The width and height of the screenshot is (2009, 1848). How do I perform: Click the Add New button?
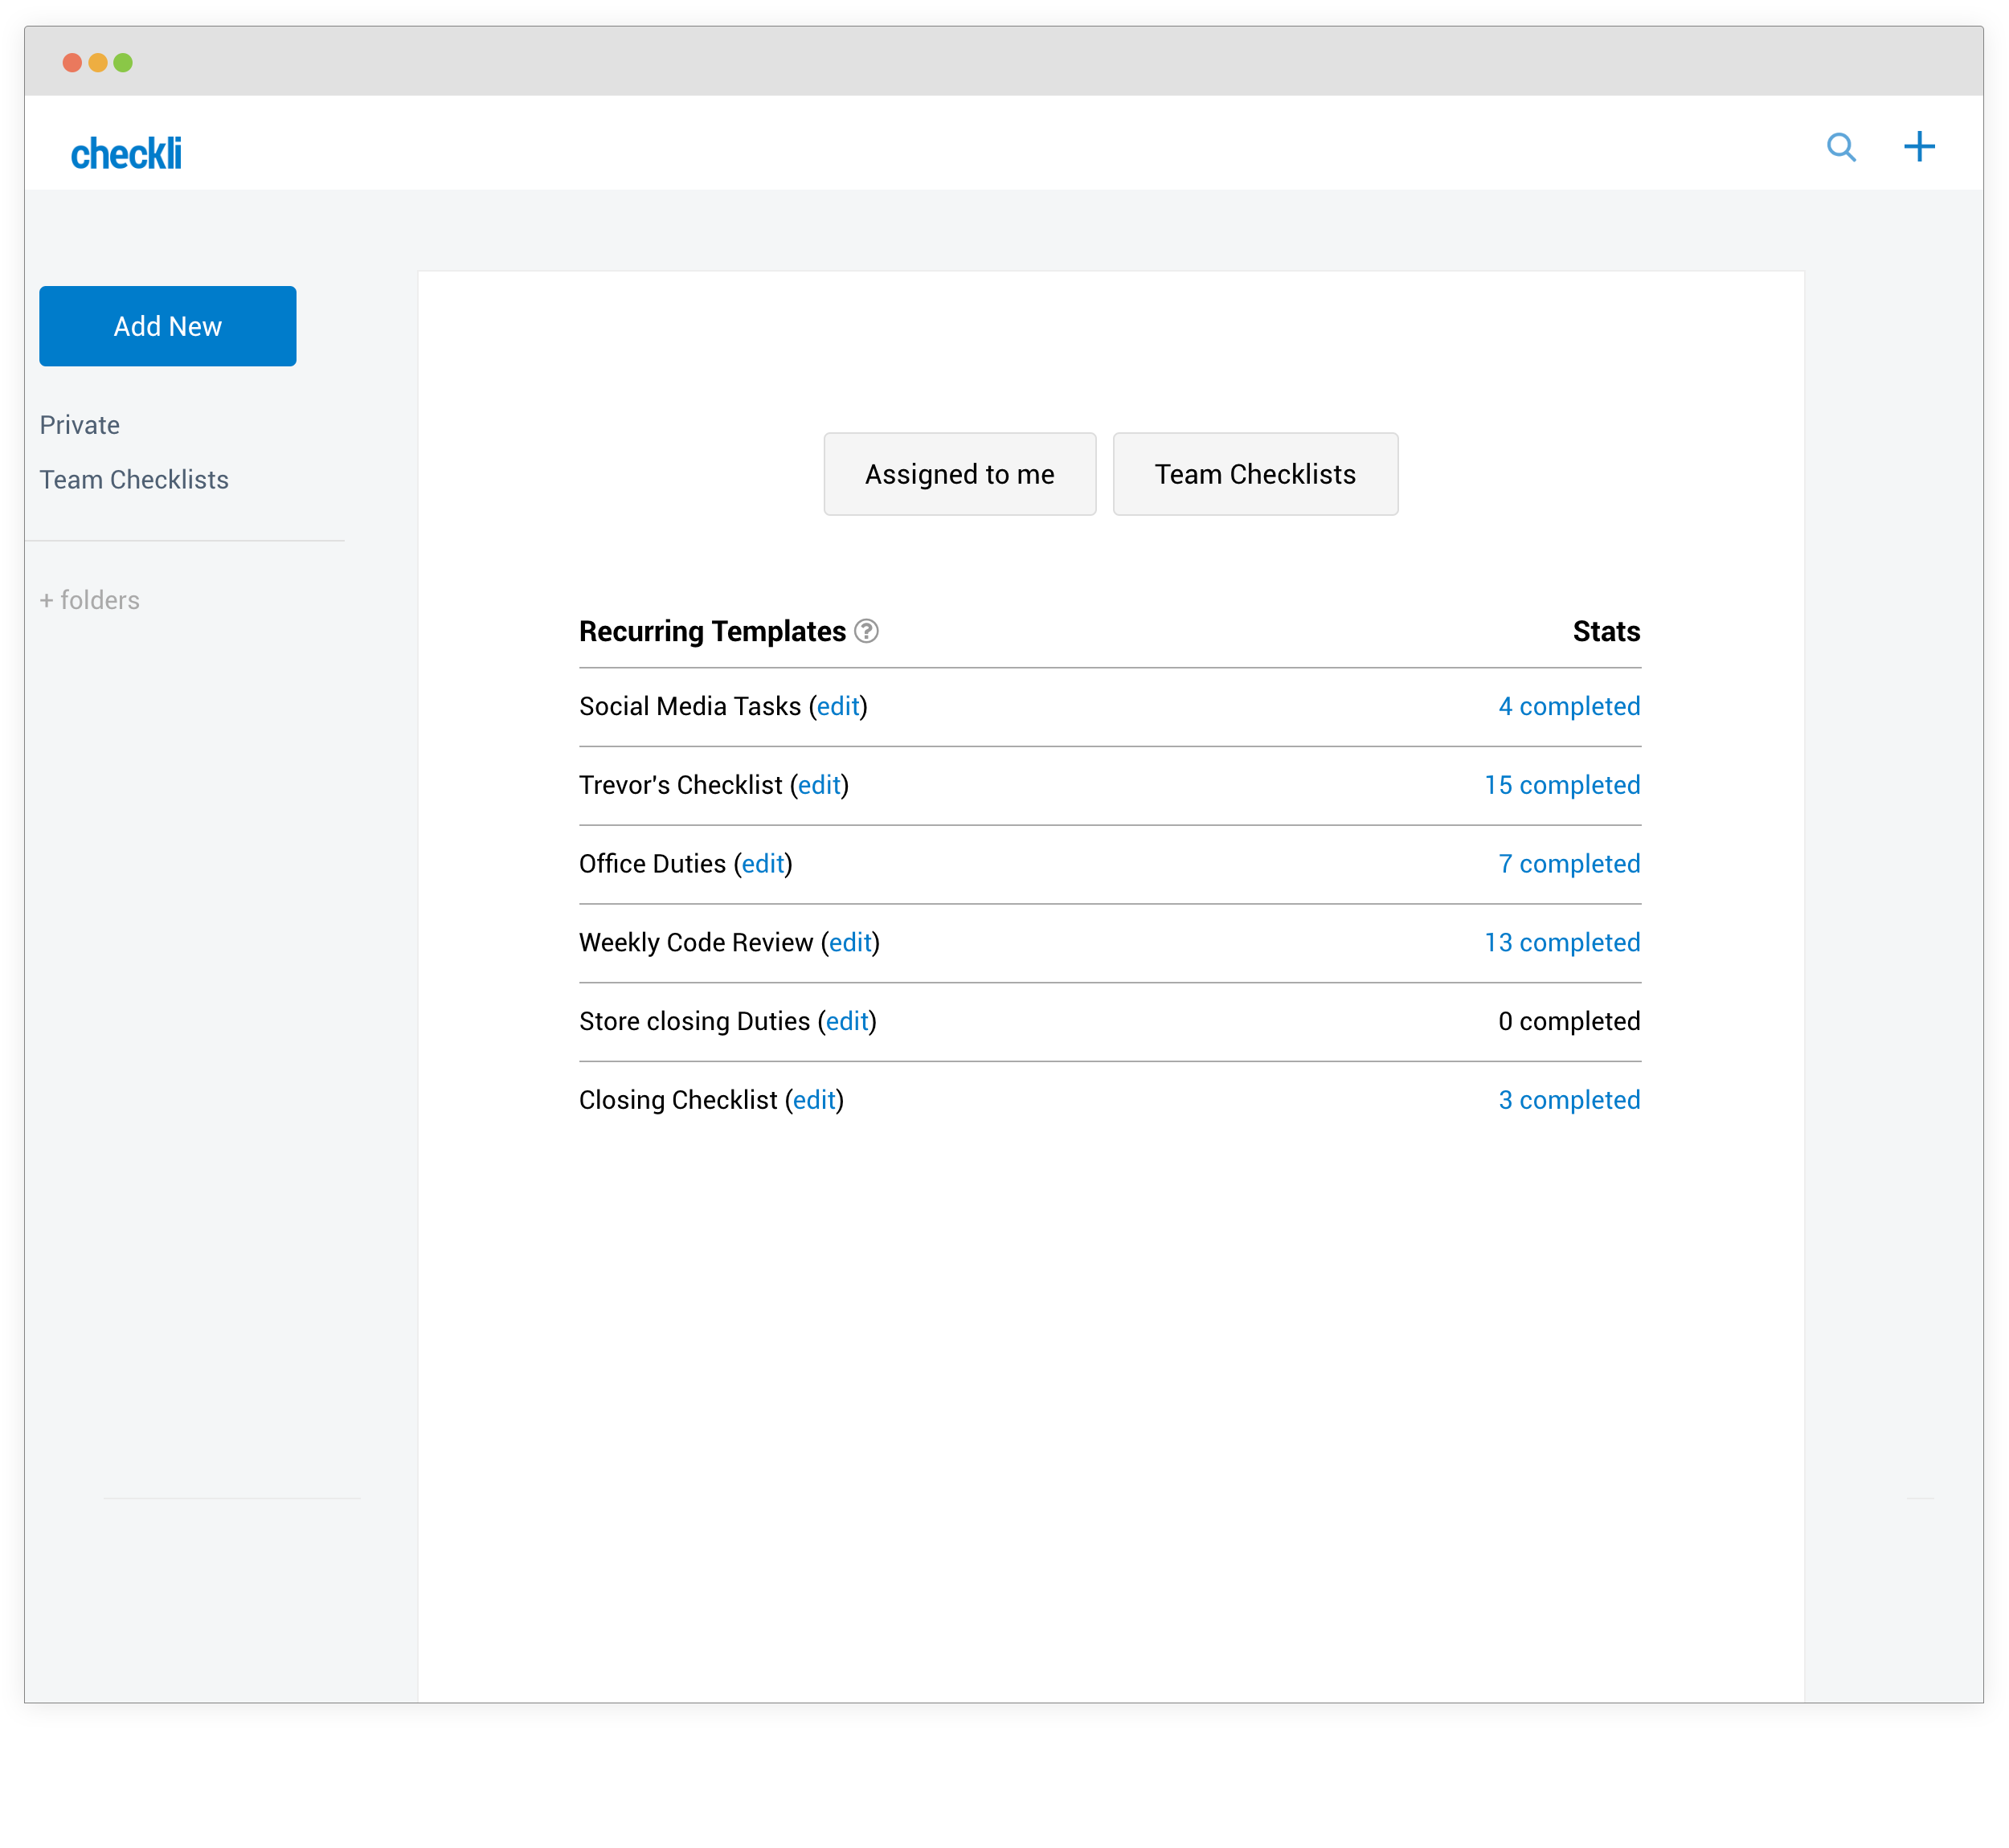point(168,326)
